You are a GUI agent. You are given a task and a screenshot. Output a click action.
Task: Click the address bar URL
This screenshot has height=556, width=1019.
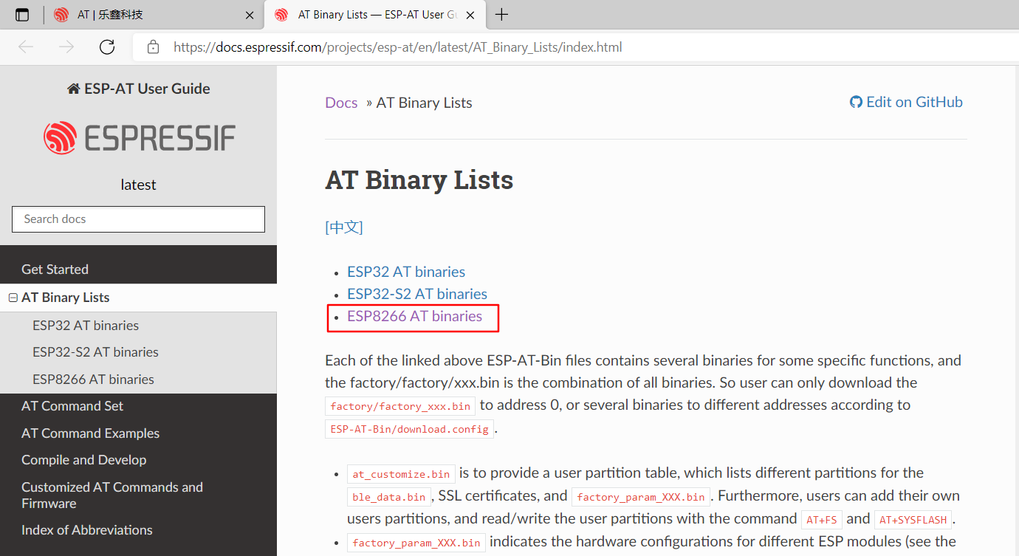coord(398,47)
